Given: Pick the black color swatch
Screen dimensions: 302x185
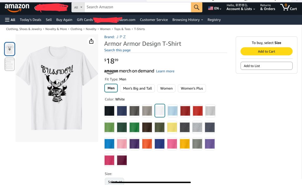Looking at the screenshot, I should [109, 111].
